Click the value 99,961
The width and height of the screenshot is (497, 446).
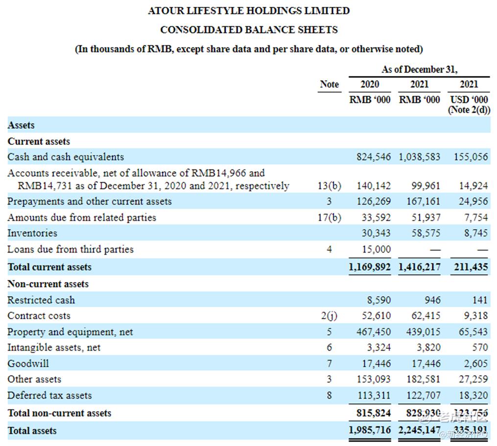(x=426, y=186)
